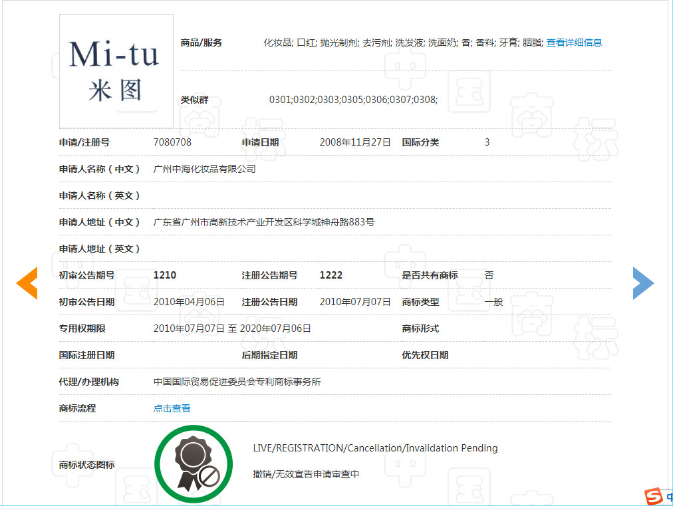This screenshot has width=673, height=506.
Task: Select trademark type value 一般
Action: coord(493,302)
